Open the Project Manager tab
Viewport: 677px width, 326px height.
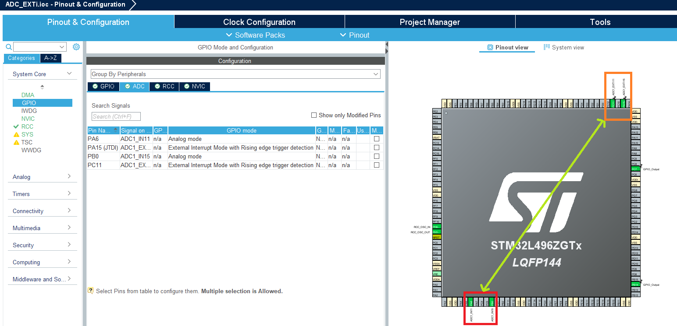click(x=430, y=21)
